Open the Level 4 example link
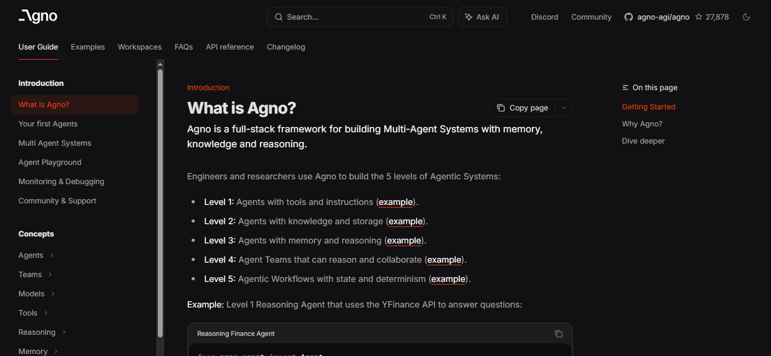 click(444, 260)
